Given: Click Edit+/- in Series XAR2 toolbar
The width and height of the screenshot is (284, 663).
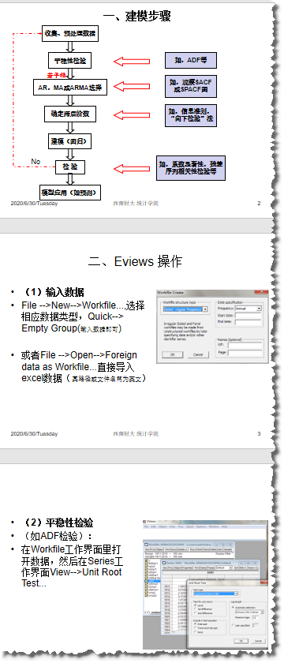Looking at the screenshot, I should [x=243, y=567].
